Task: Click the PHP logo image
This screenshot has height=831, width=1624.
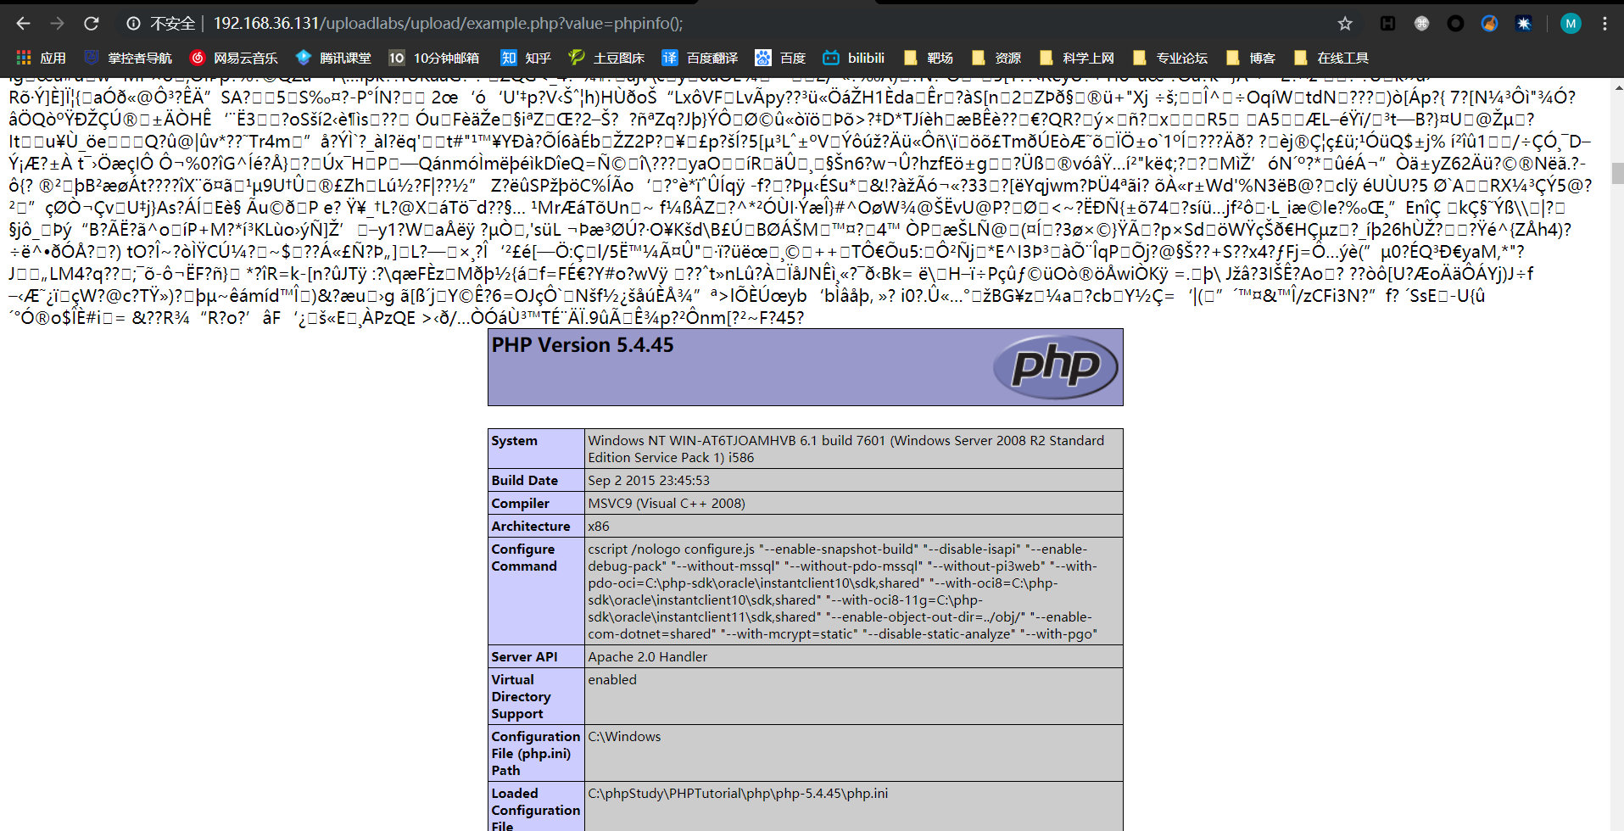Action: [1055, 366]
